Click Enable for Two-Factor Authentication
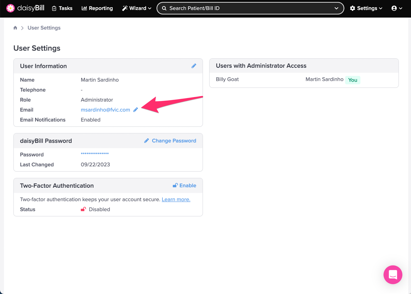 tap(184, 186)
